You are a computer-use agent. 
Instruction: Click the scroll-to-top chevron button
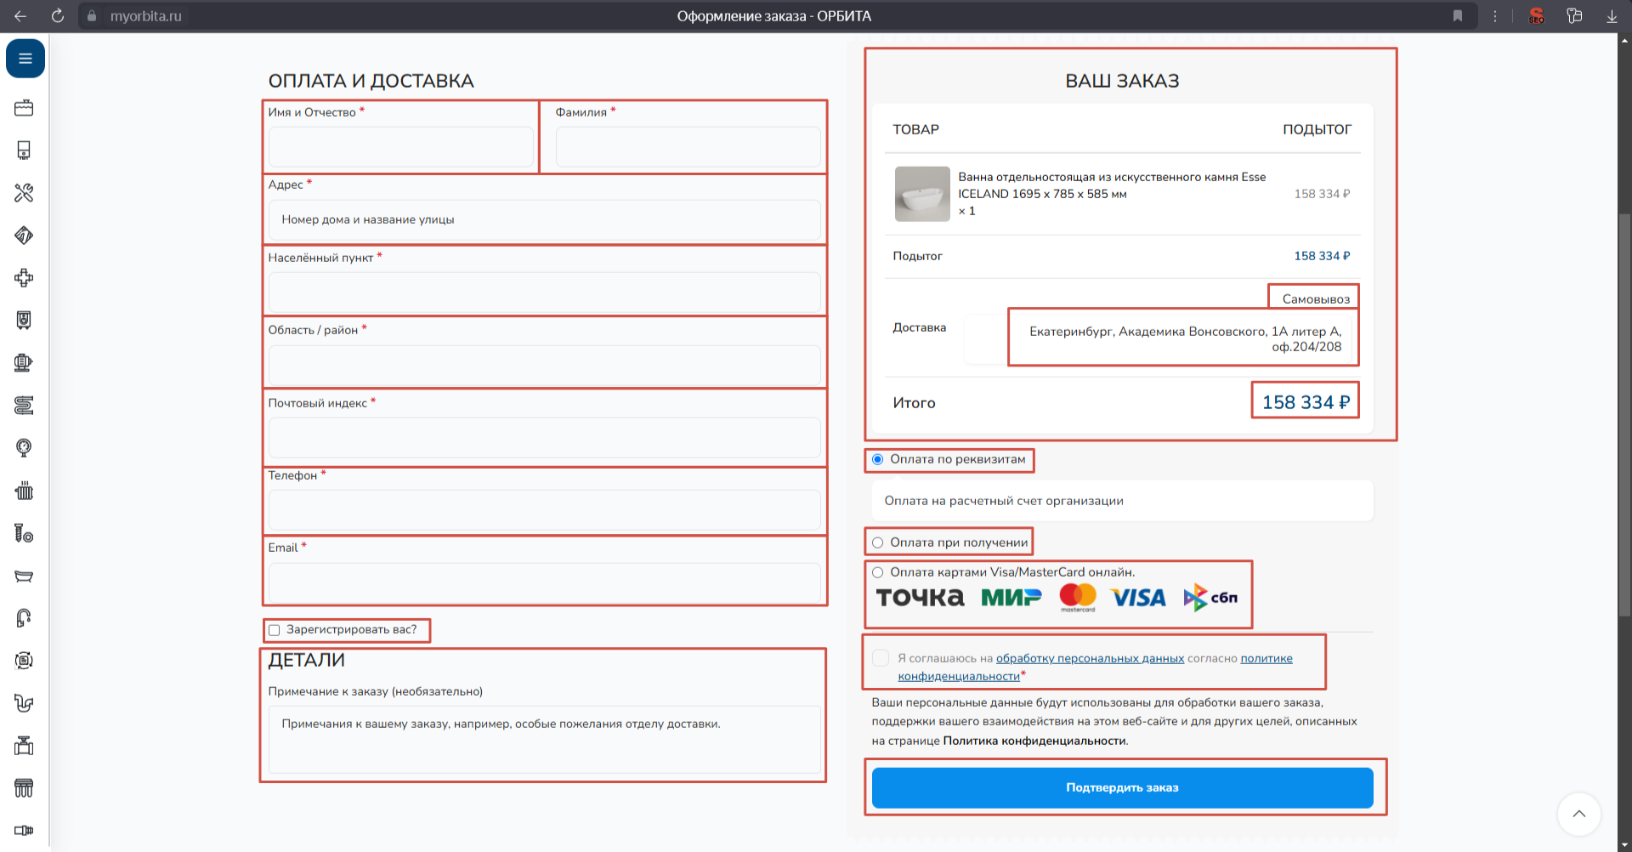(1578, 814)
